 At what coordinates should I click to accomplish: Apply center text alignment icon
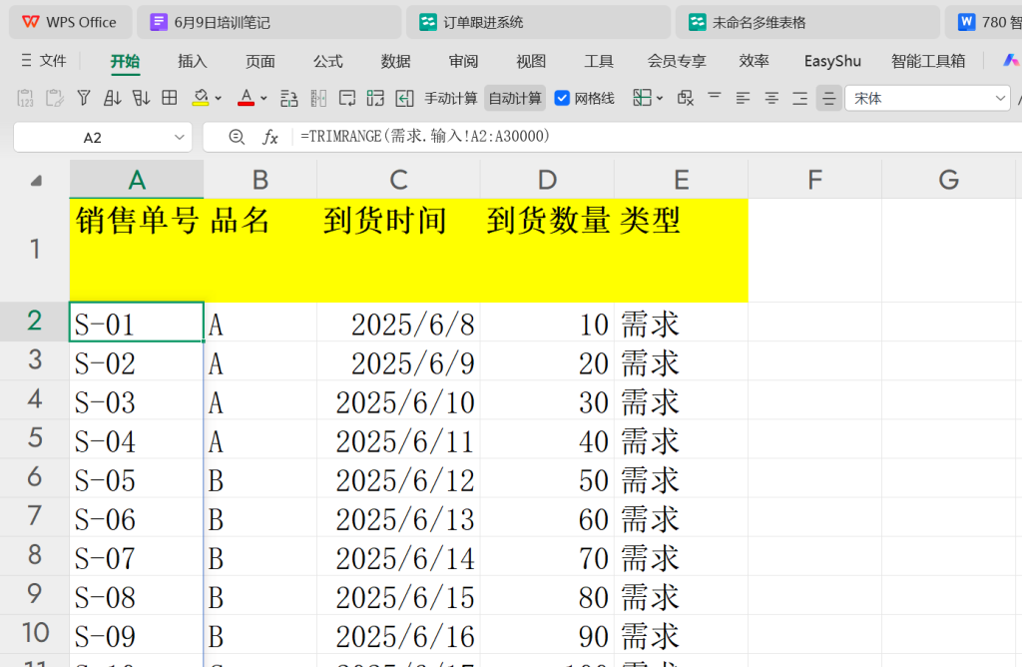771,99
